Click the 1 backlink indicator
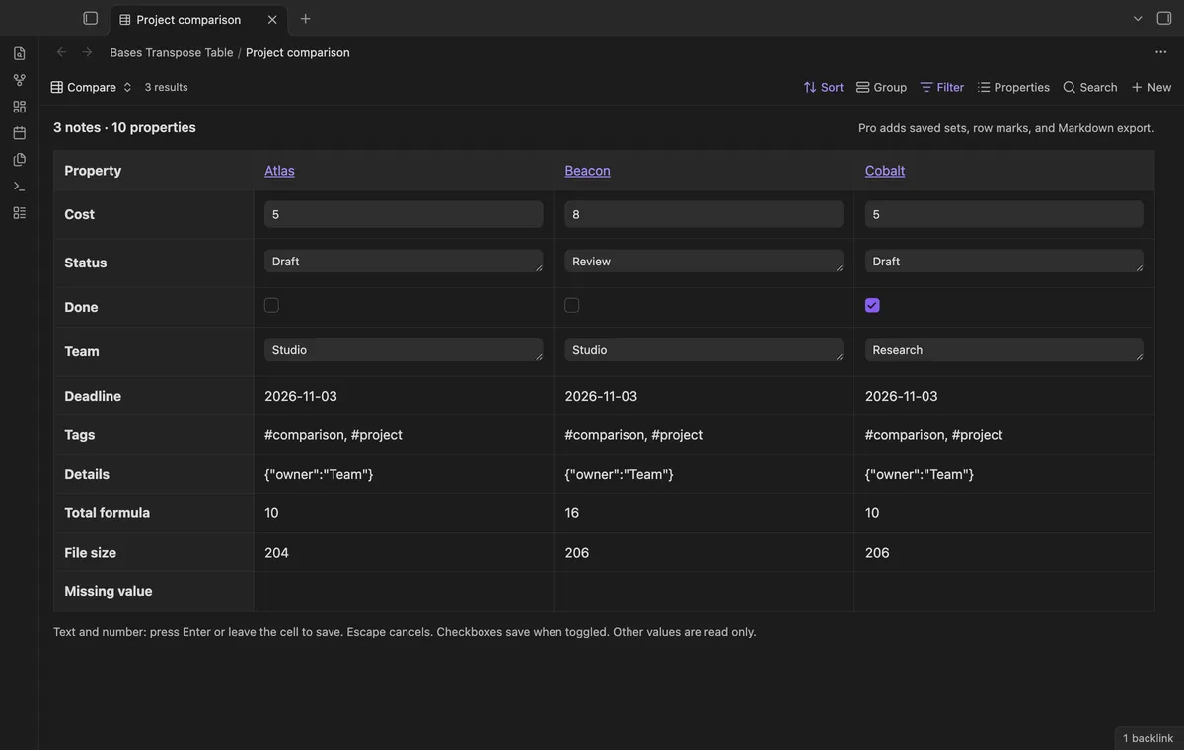The height and width of the screenshot is (750, 1184). [x=1148, y=738]
